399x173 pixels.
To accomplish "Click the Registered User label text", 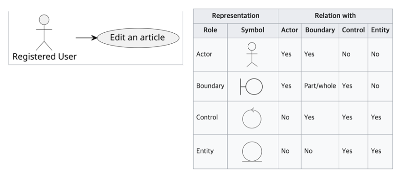I will click(45, 56).
